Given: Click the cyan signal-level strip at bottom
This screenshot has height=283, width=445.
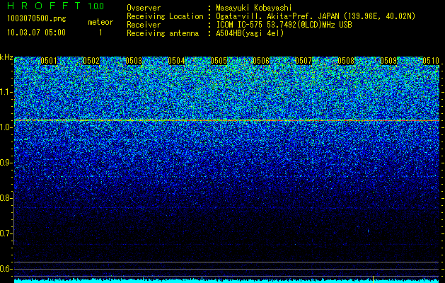Looking at the screenshot, I should pos(227,280).
